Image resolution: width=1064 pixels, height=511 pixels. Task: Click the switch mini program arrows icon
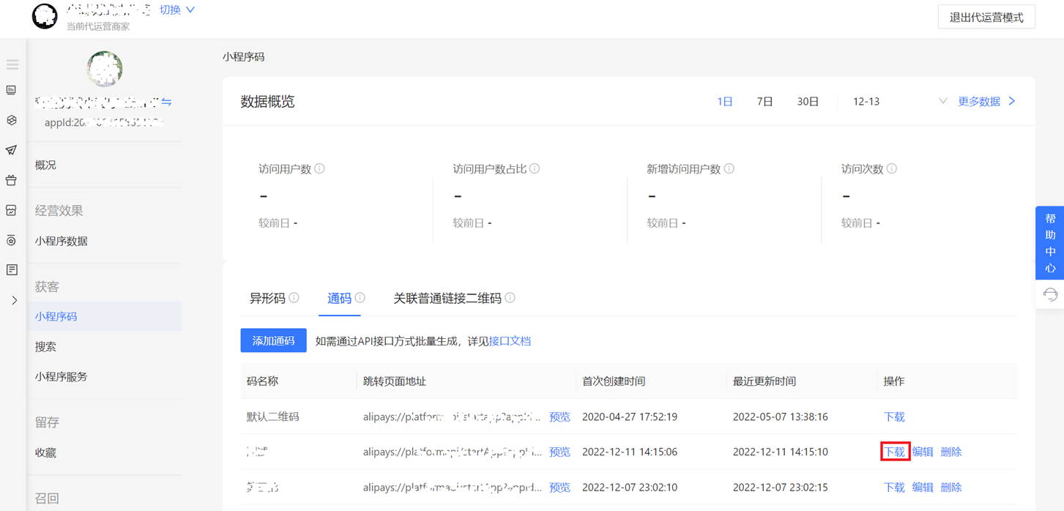(x=167, y=102)
